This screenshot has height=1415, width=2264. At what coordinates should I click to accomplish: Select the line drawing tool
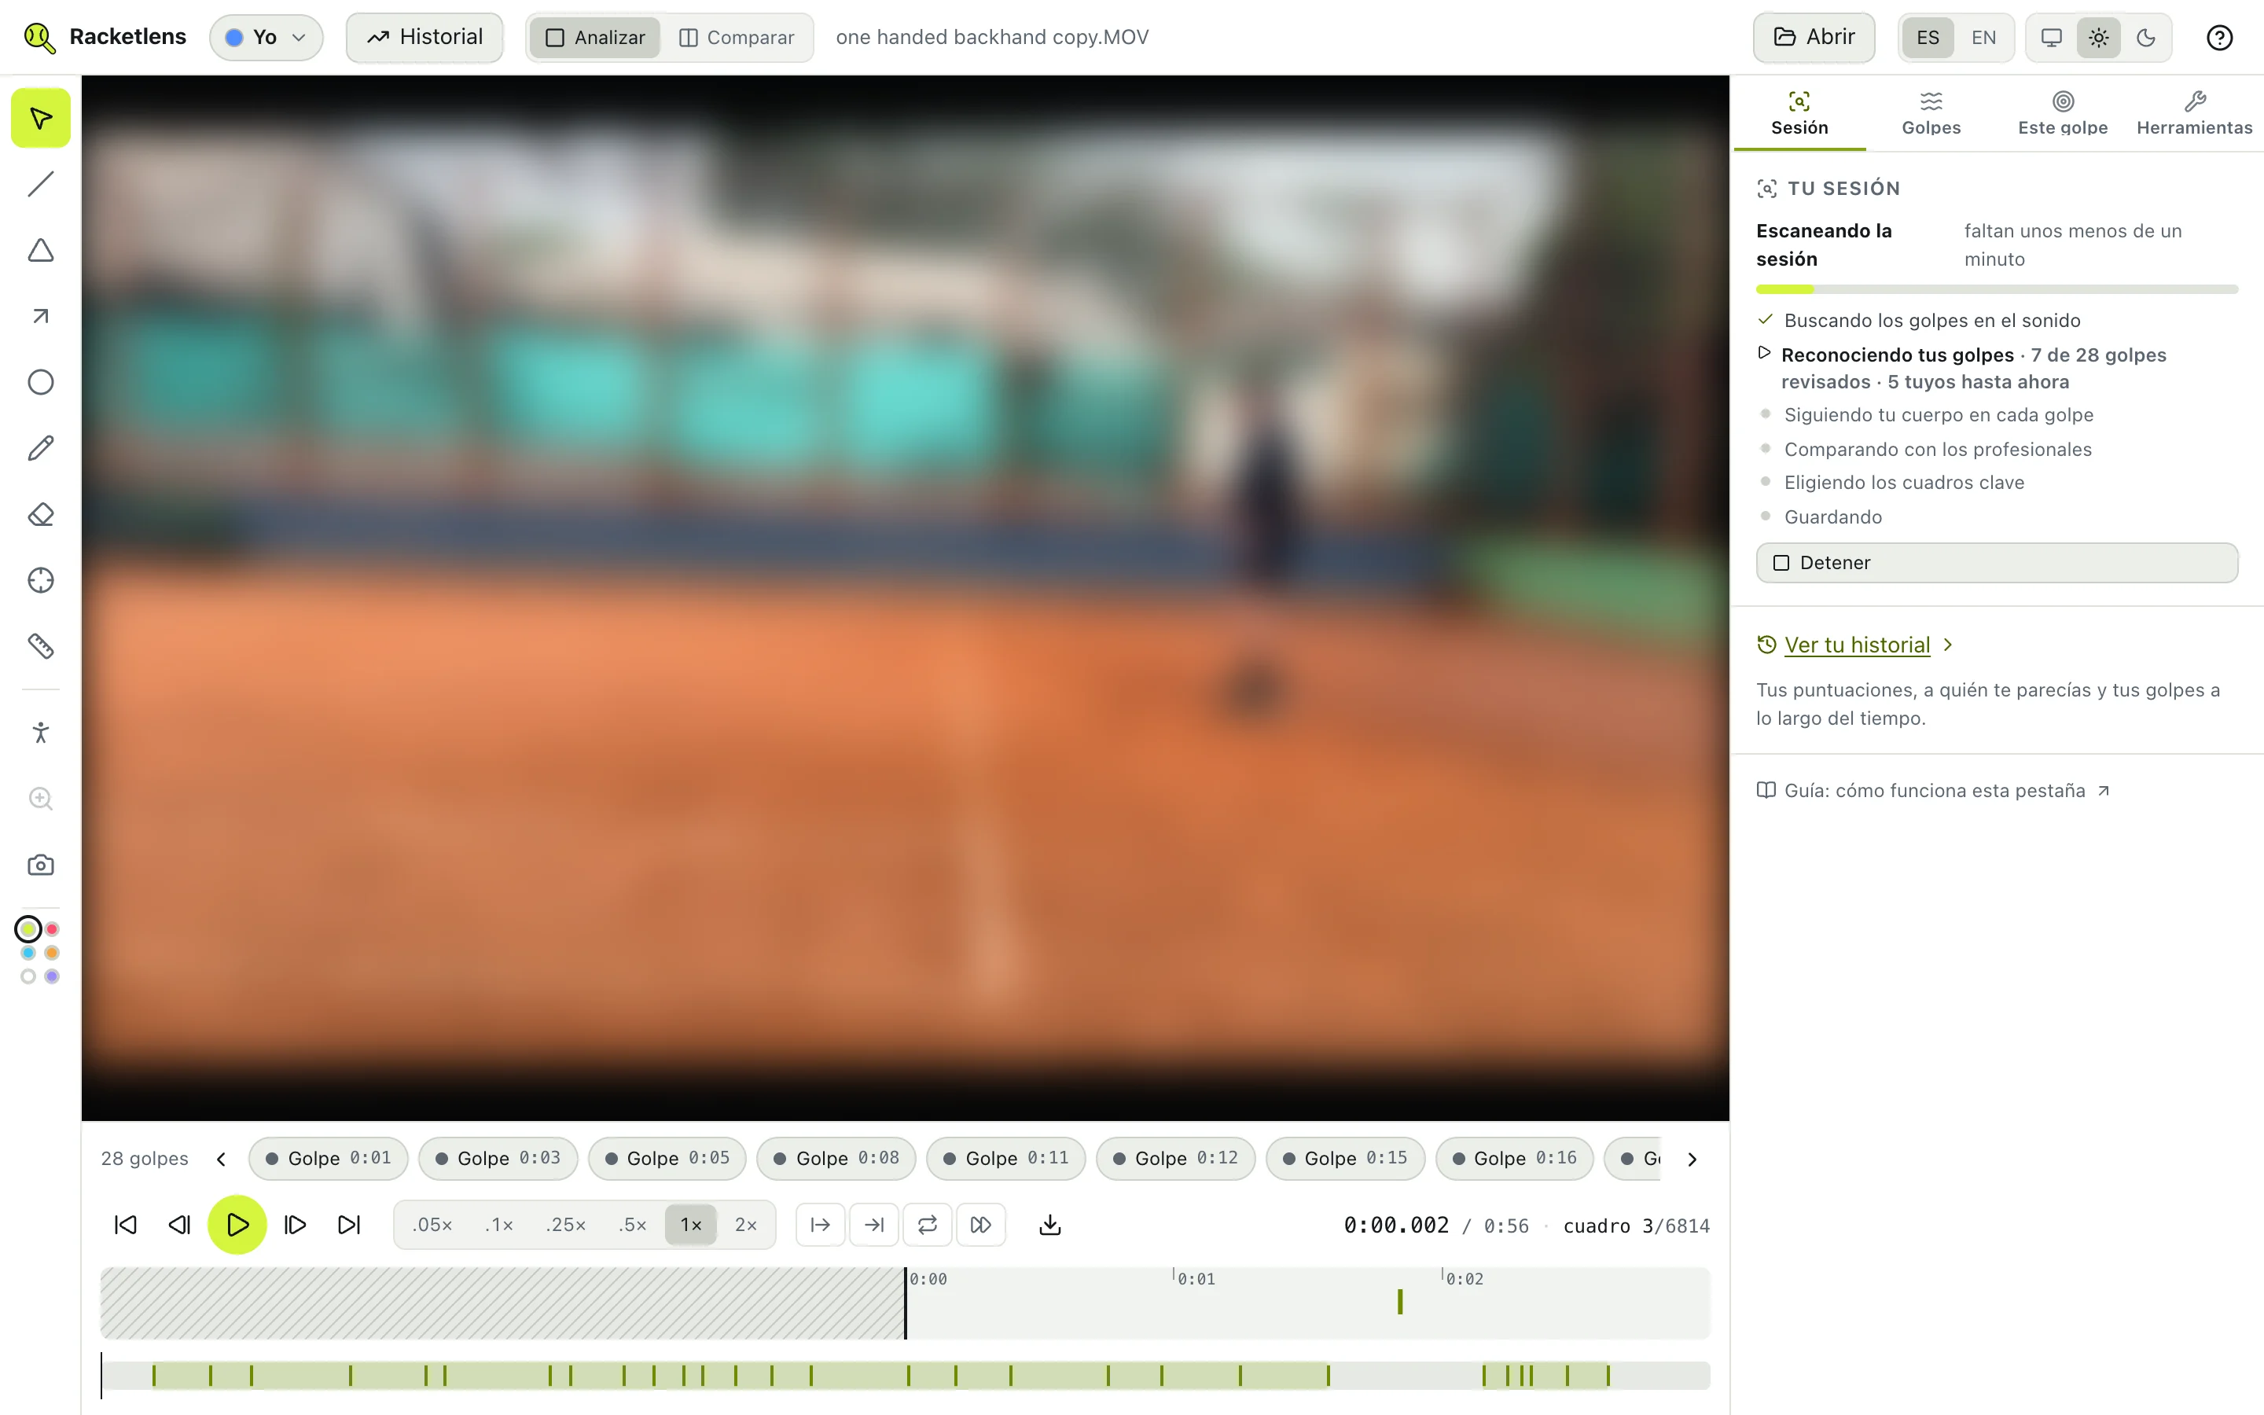pyautogui.click(x=40, y=185)
